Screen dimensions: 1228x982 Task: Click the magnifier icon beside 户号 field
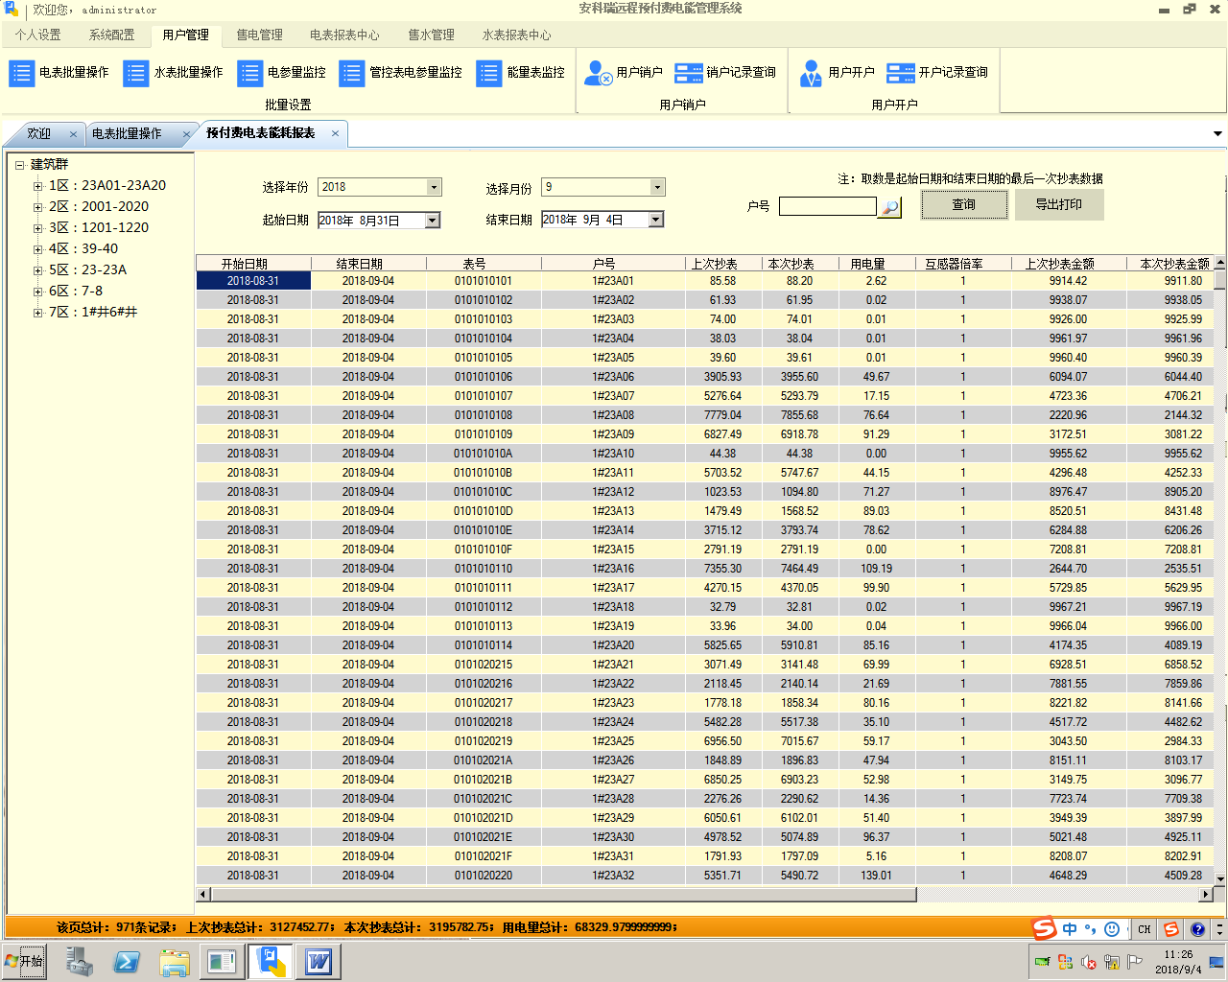point(890,207)
